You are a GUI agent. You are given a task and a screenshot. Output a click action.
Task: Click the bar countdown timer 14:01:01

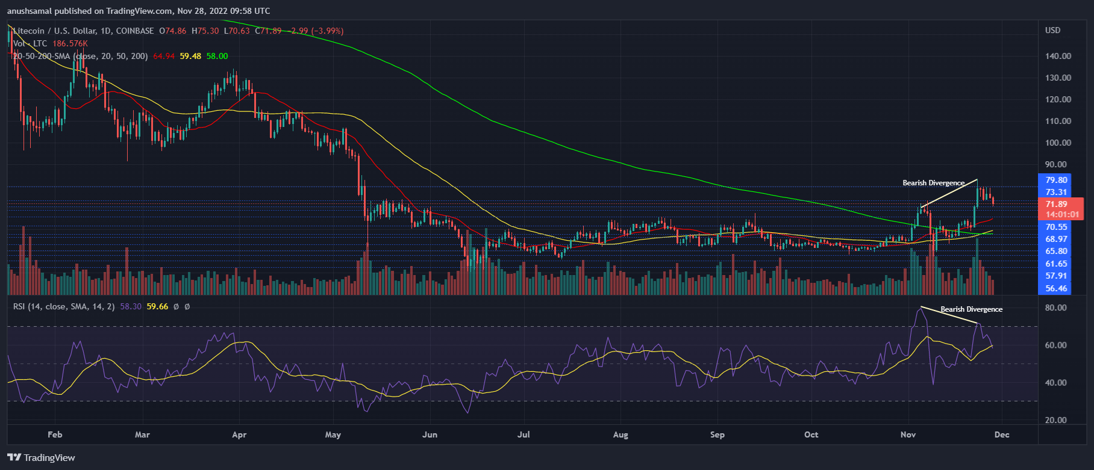[x=1061, y=214]
